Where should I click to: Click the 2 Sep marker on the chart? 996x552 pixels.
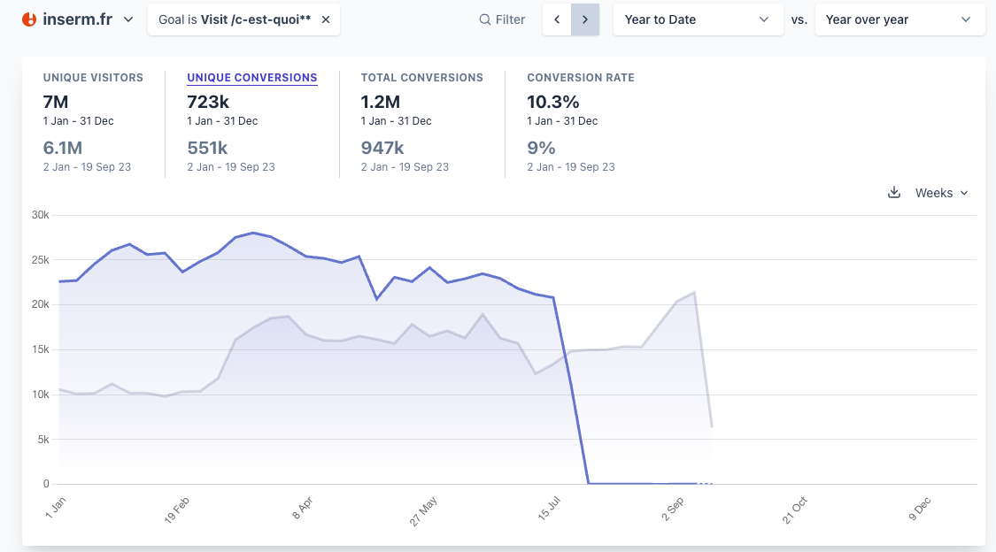(x=674, y=510)
